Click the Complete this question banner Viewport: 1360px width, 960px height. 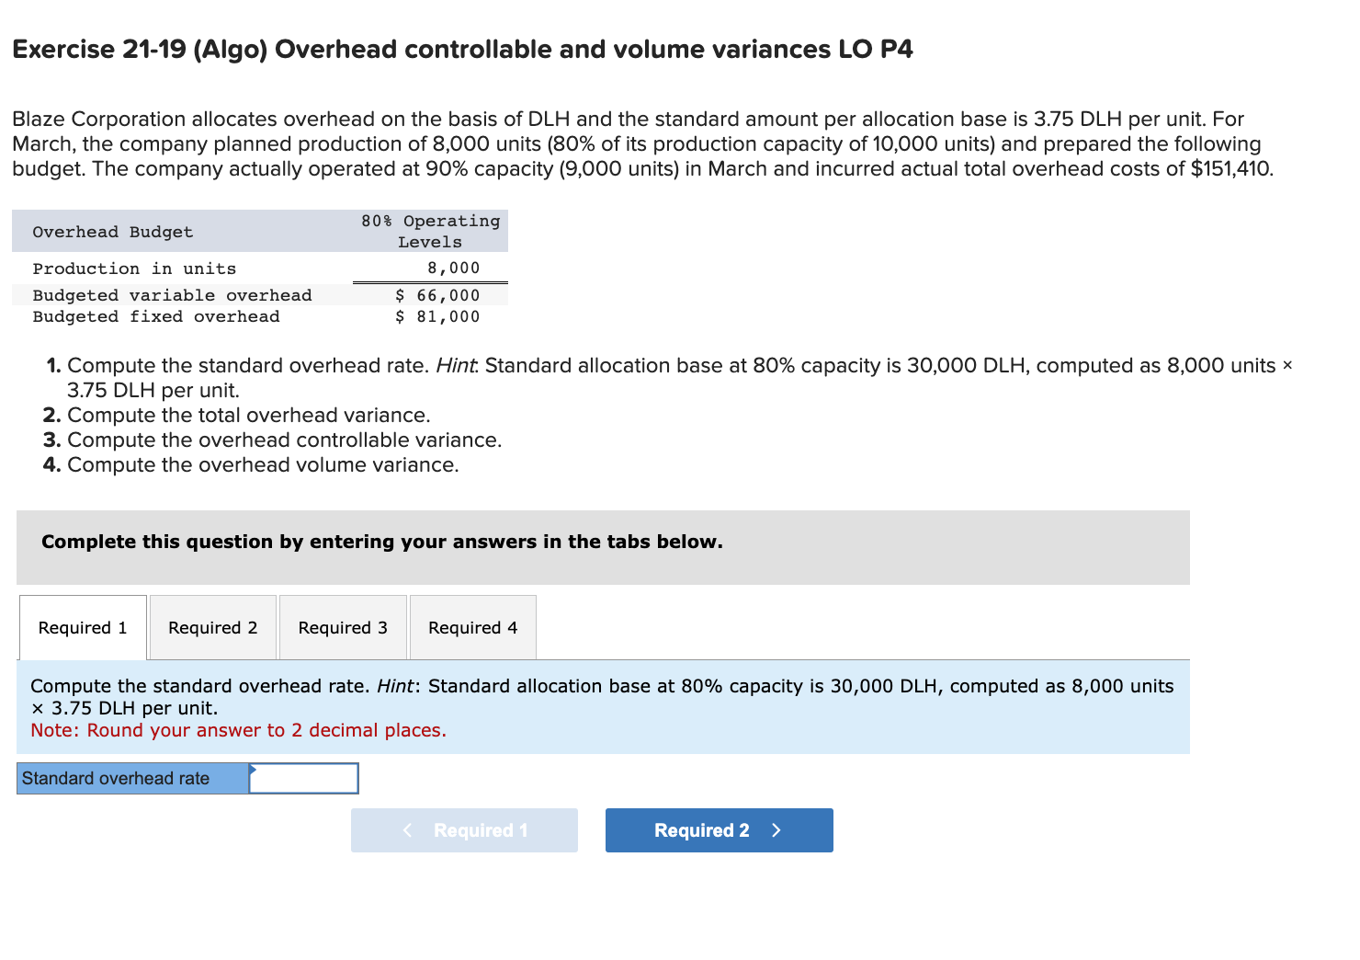[x=382, y=542]
